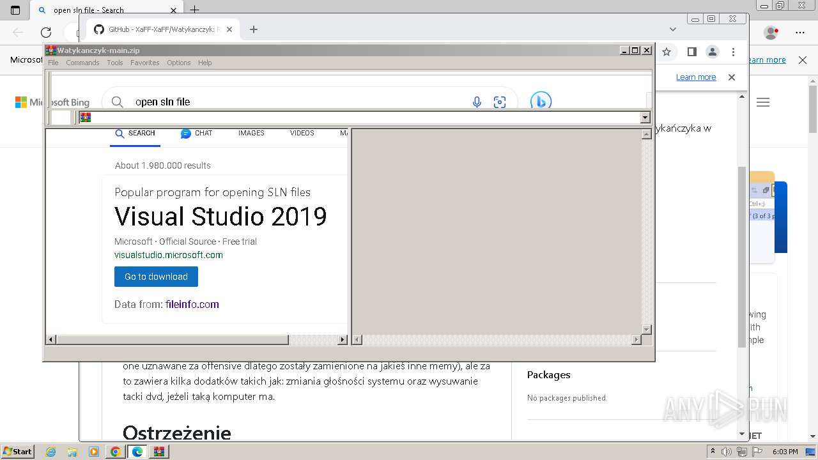Switch to WinRAR via its taskbar icon
Image resolution: width=818 pixels, height=460 pixels.
[159, 452]
